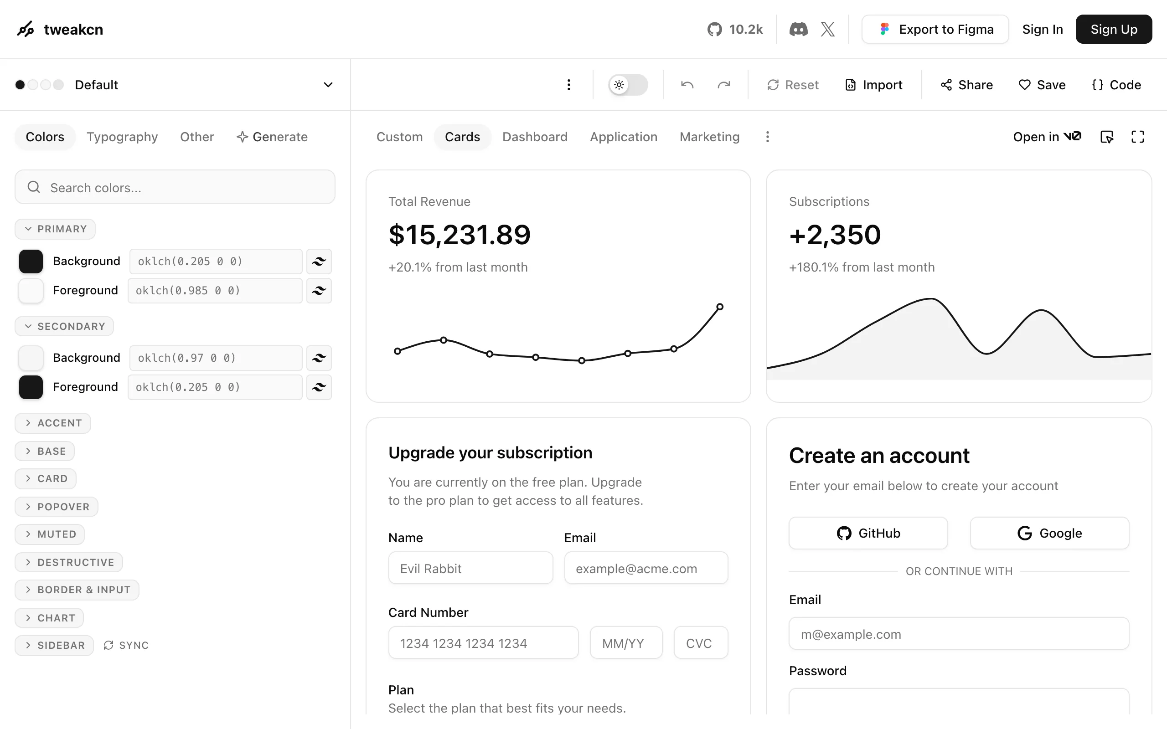Expand the ACCENT color section
The height and width of the screenshot is (729, 1167).
click(x=52, y=423)
